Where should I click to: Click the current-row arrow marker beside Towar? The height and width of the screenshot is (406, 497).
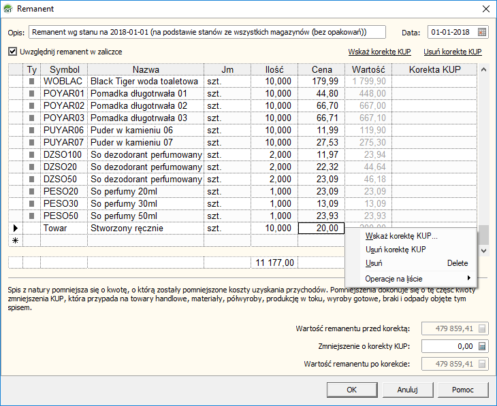(x=16, y=229)
